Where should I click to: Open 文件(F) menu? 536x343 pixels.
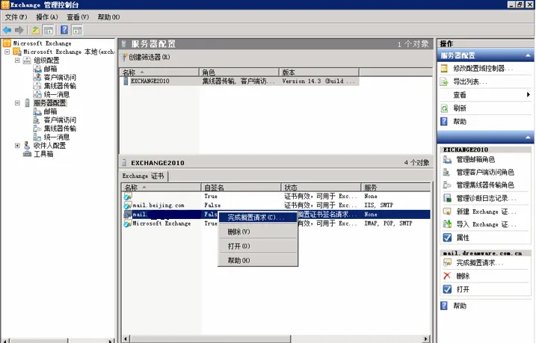[x=16, y=17]
